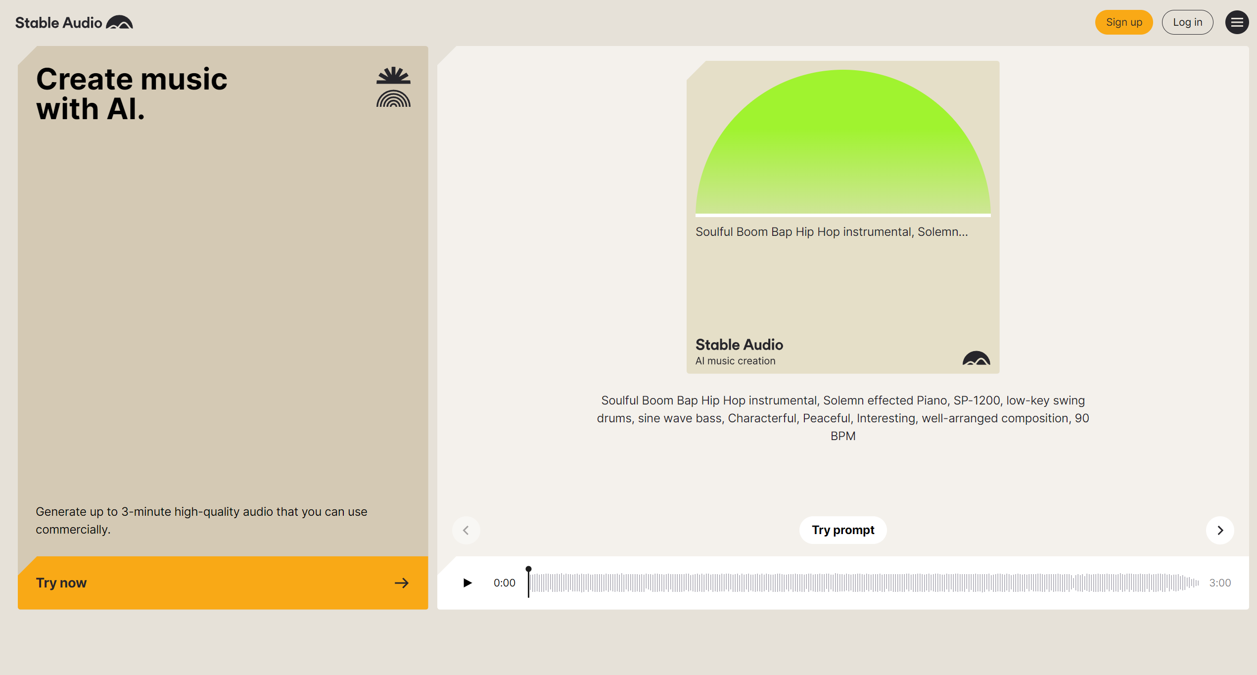Click the 3:00 duration label
The image size is (1257, 675).
click(x=1220, y=583)
